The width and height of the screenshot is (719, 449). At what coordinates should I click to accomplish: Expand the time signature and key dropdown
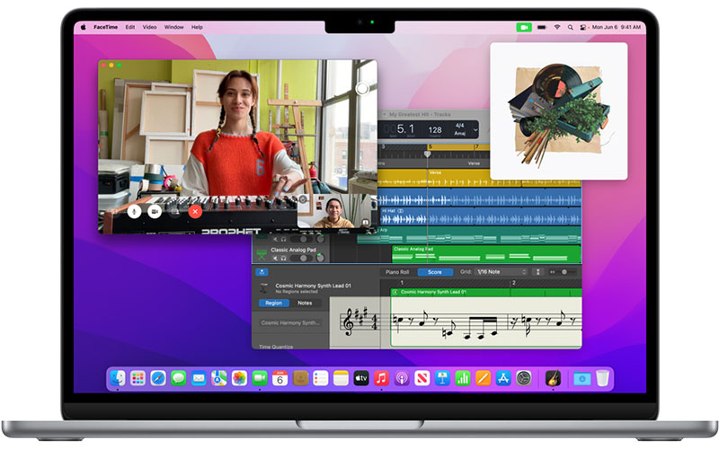tap(475, 130)
